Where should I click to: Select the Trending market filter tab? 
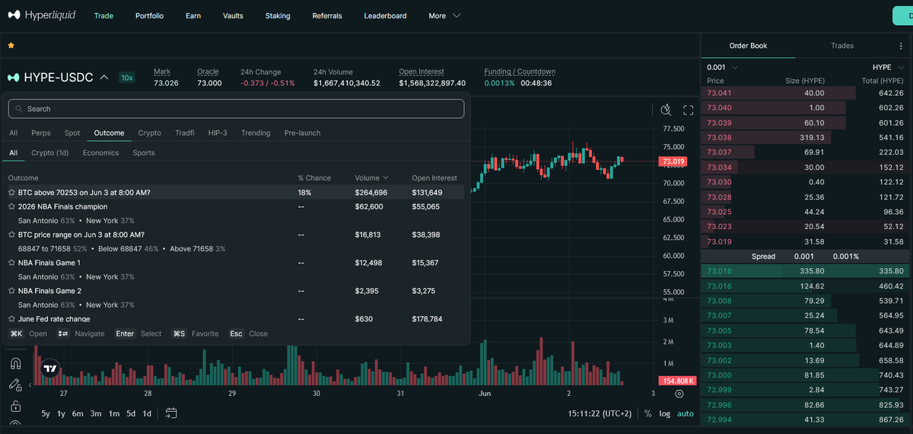pyautogui.click(x=256, y=132)
